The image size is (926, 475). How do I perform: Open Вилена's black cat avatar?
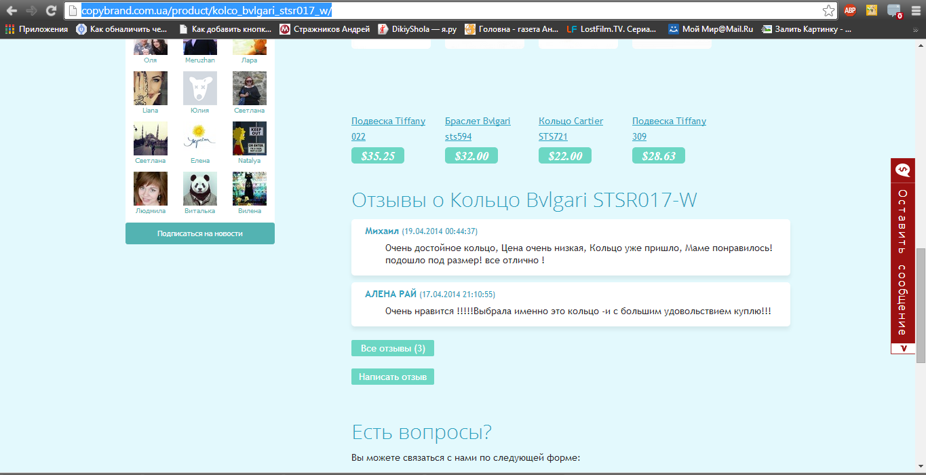click(250, 189)
